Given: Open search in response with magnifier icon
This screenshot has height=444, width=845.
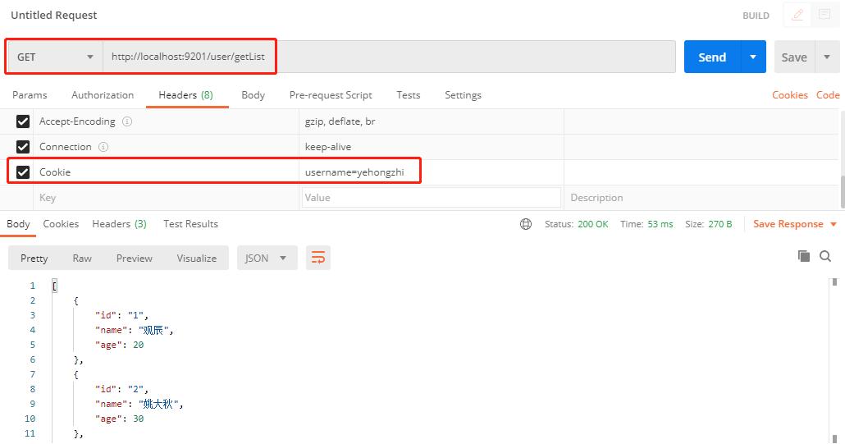Looking at the screenshot, I should tap(825, 256).
